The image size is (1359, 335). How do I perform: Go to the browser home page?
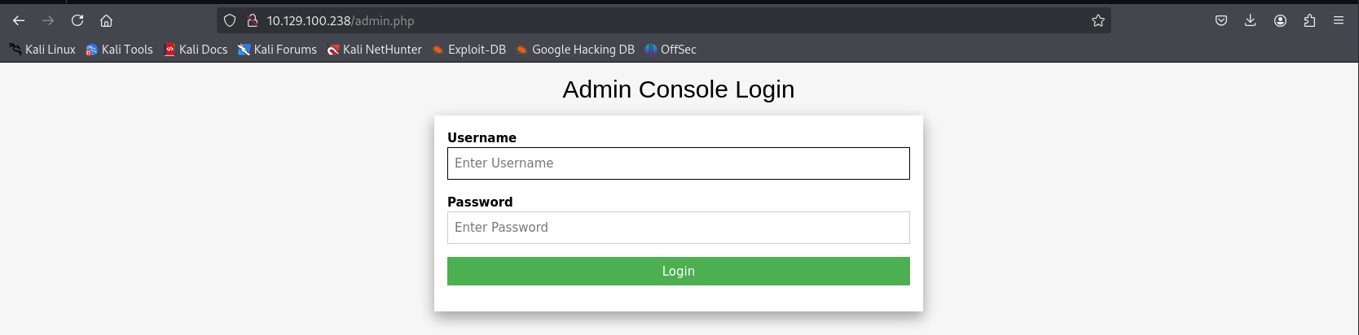(x=106, y=20)
